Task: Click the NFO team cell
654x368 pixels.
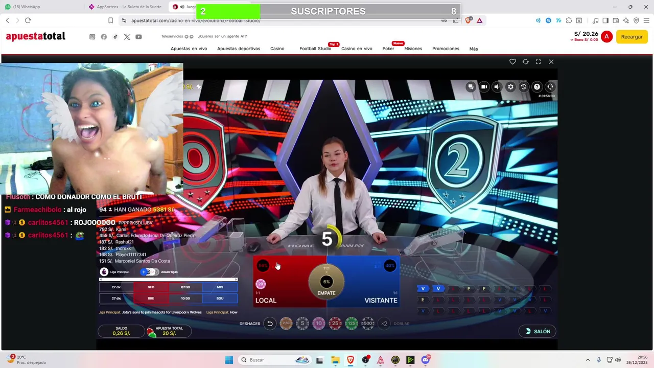Action: [151, 287]
